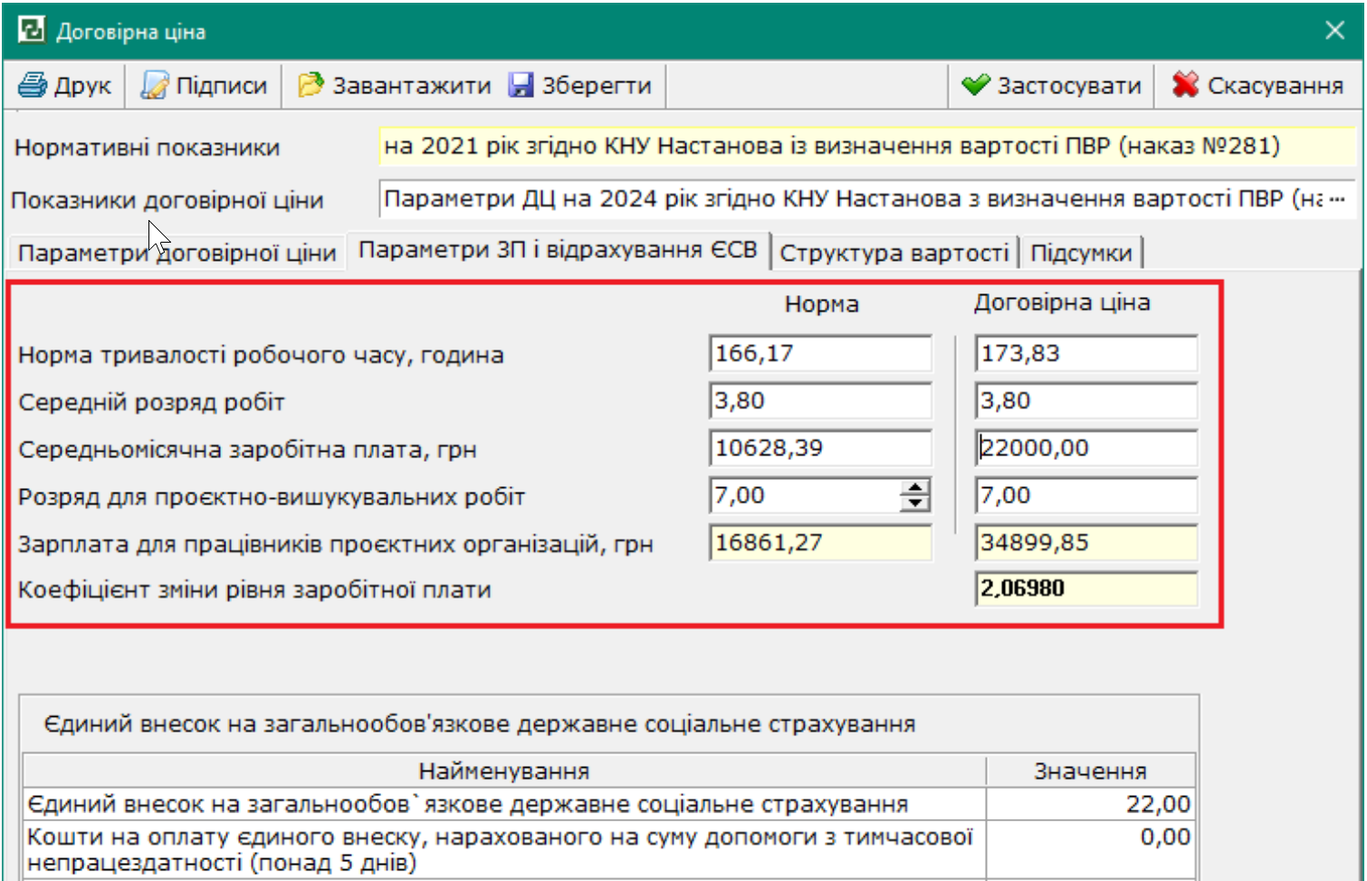
Task: Select row Кошти на оплату єдиного внеску
Action: point(608,848)
